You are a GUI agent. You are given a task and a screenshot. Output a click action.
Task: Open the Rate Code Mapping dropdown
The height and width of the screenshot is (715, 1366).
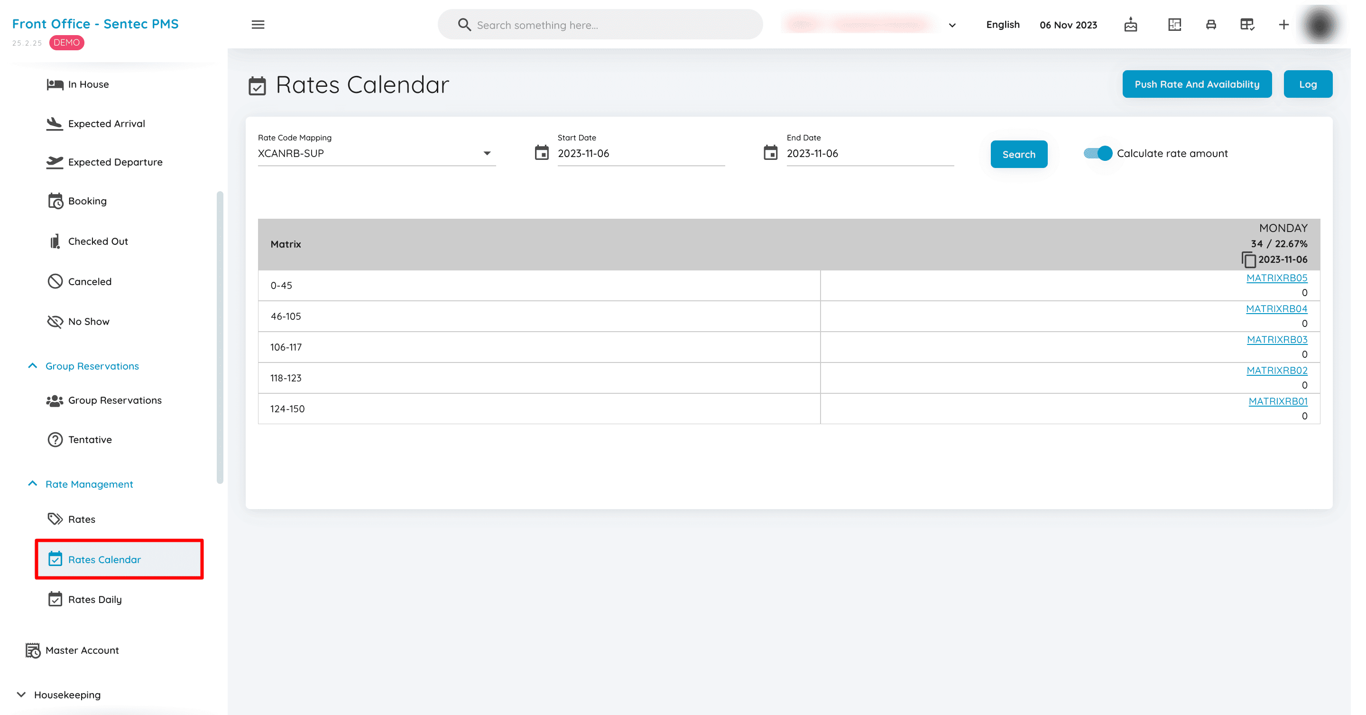377,153
